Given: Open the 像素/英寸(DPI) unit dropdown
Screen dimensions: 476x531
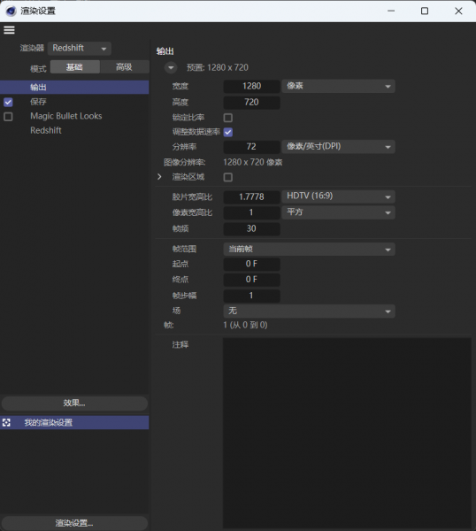Looking at the screenshot, I should tap(338, 147).
